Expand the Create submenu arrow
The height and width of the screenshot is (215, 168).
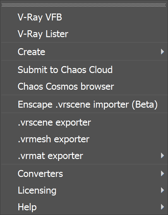pyautogui.click(x=163, y=52)
